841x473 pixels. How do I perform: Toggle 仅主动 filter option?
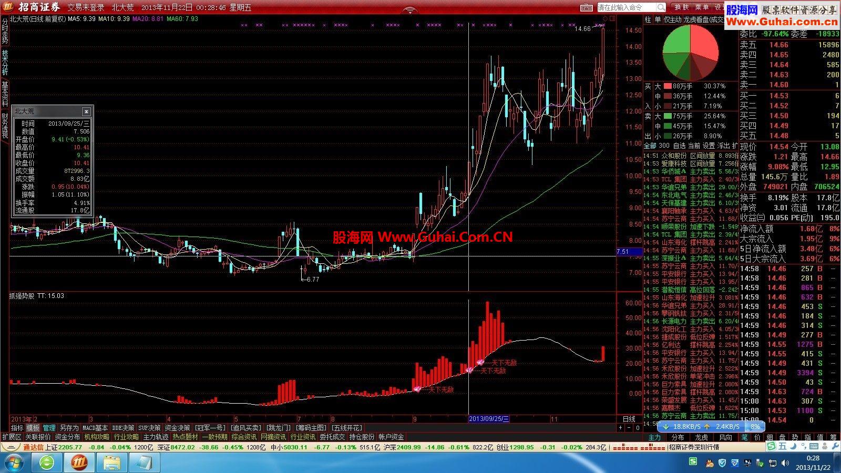[672, 20]
